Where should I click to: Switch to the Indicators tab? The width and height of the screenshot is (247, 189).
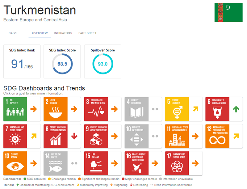point(63,33)
